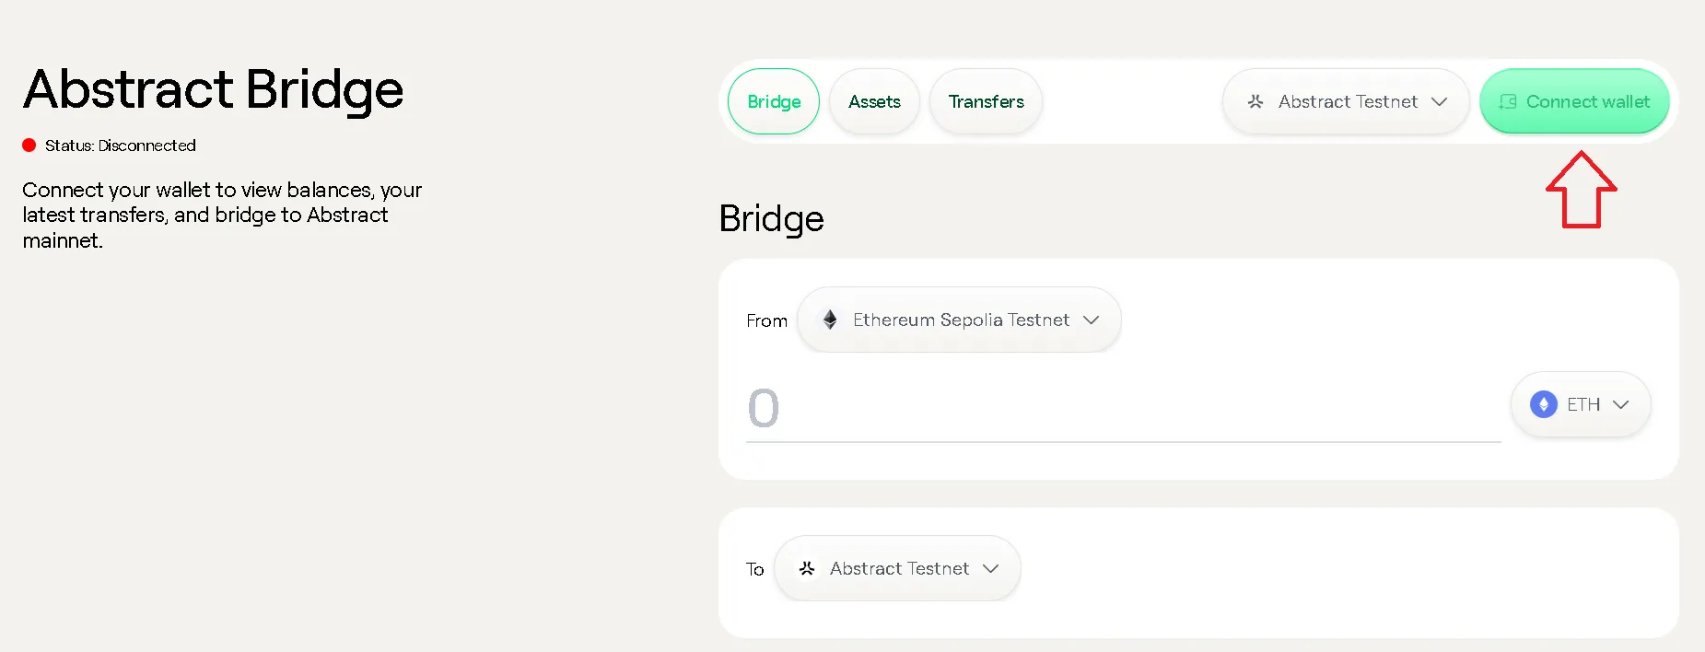This screenshot has height=652, width=1705.
Task: Expand the chevron next to ETH token
Action: coord(1621,404)
